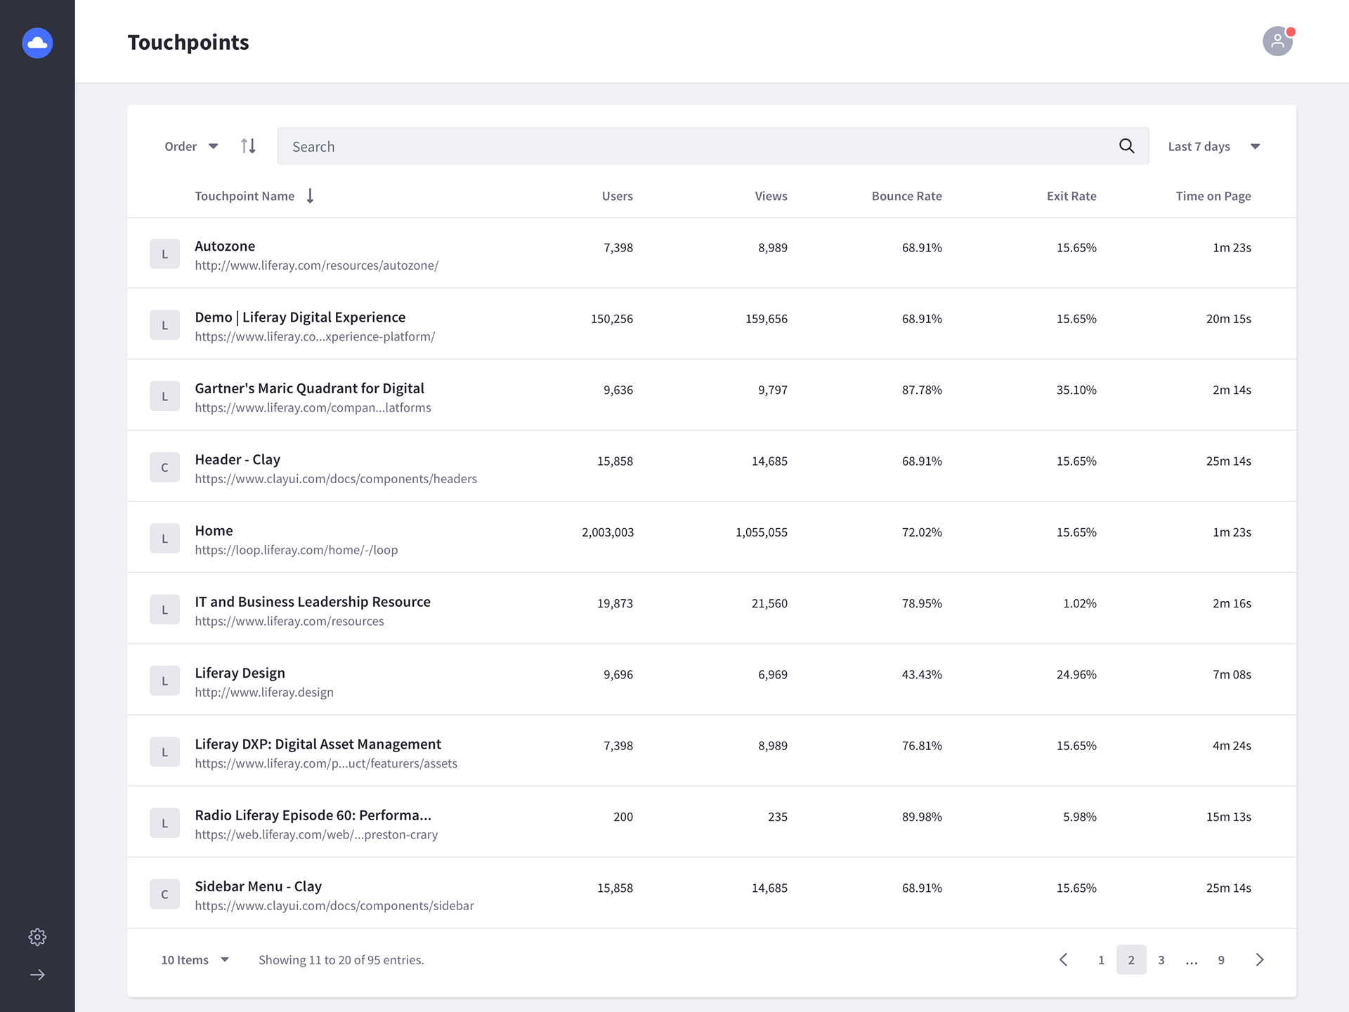Image resolution: width=1349 pixels, height=1012 pixels.
Task: Click the Touchpoint Name sort arrow
Action: click(x=310, y=196)
